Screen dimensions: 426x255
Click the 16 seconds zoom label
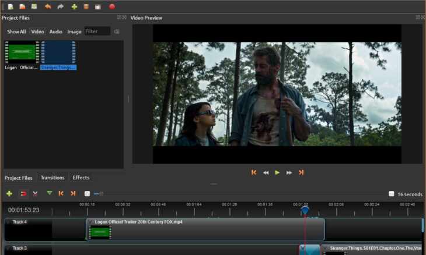pos(410,194)
